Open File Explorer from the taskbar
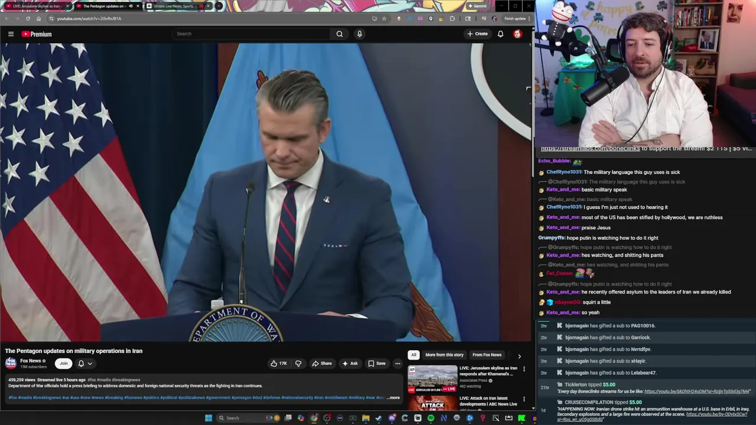The width and height of the screenshot is (756, 425). coord(366,418)
